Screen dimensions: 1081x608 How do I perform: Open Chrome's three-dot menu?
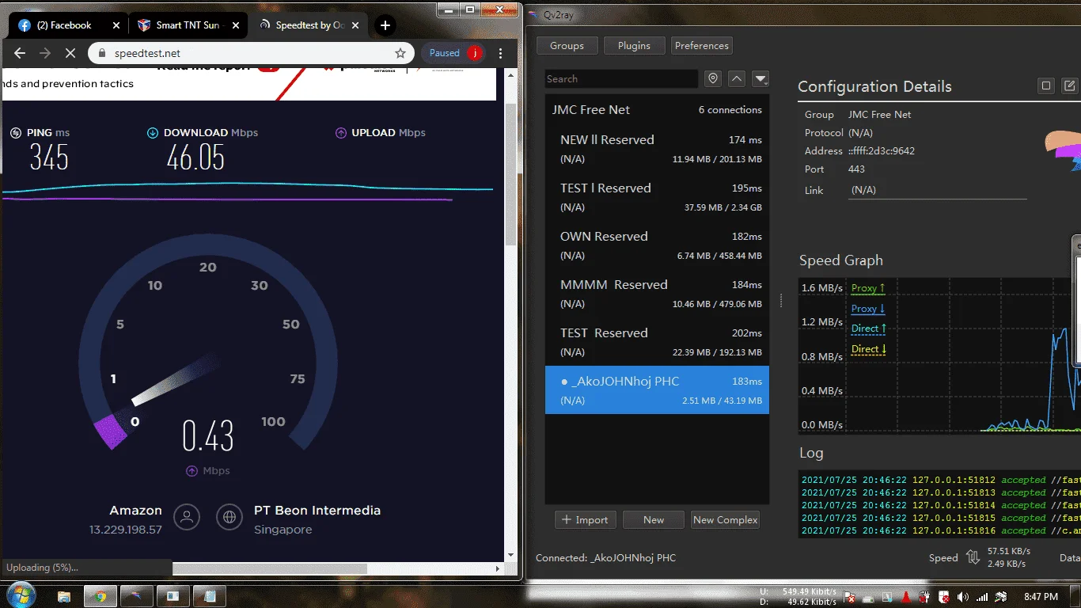click(501, 53)
